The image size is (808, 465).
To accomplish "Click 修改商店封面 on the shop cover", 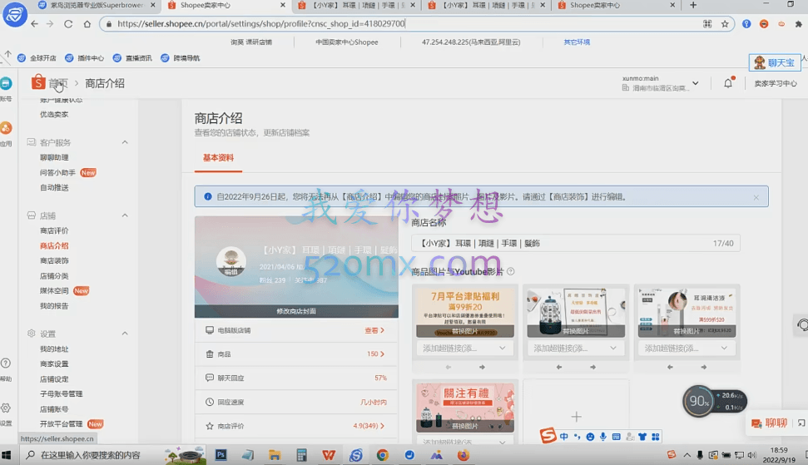I will pyautogui.click(x=296, y=311).
